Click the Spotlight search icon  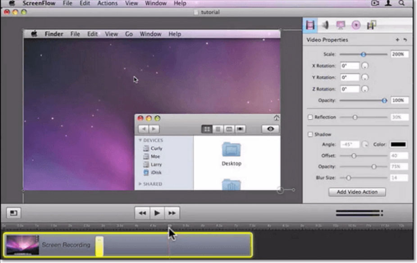coord(402,3)
